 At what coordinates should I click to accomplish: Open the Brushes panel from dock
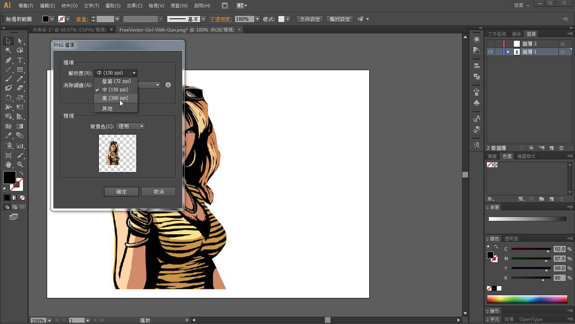pyautogui.click(x=477, y=92)
